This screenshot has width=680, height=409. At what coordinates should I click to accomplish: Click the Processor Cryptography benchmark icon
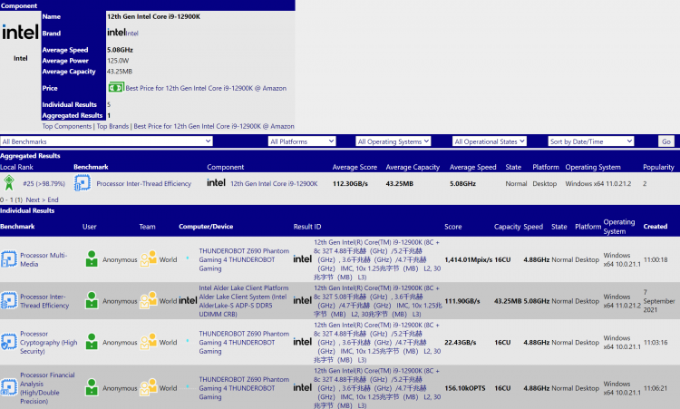tap(9, 342)
